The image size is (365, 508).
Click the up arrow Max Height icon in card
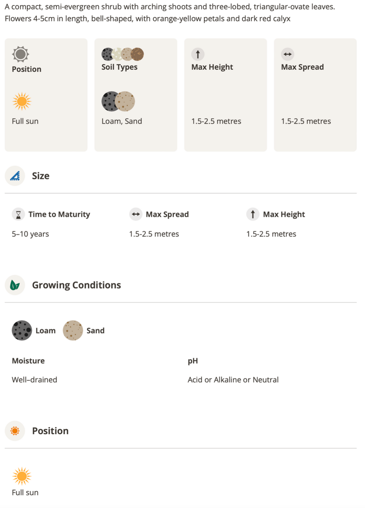click(198, 54)
